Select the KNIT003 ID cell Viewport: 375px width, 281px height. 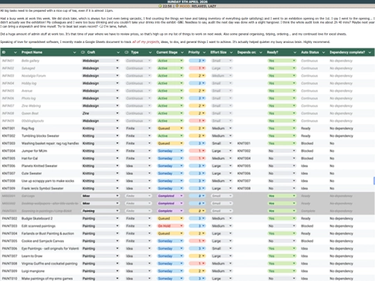coord(8,144)
